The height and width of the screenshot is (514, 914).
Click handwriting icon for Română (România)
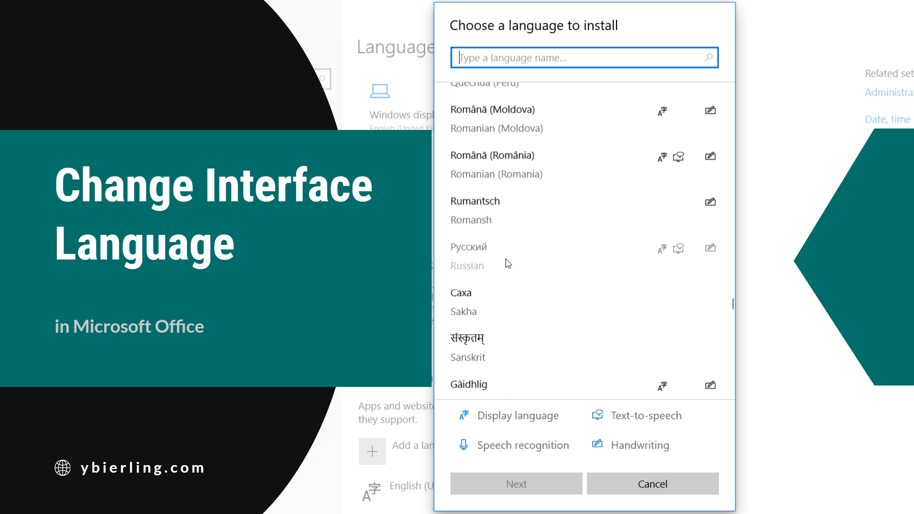(x=710, y=156)
